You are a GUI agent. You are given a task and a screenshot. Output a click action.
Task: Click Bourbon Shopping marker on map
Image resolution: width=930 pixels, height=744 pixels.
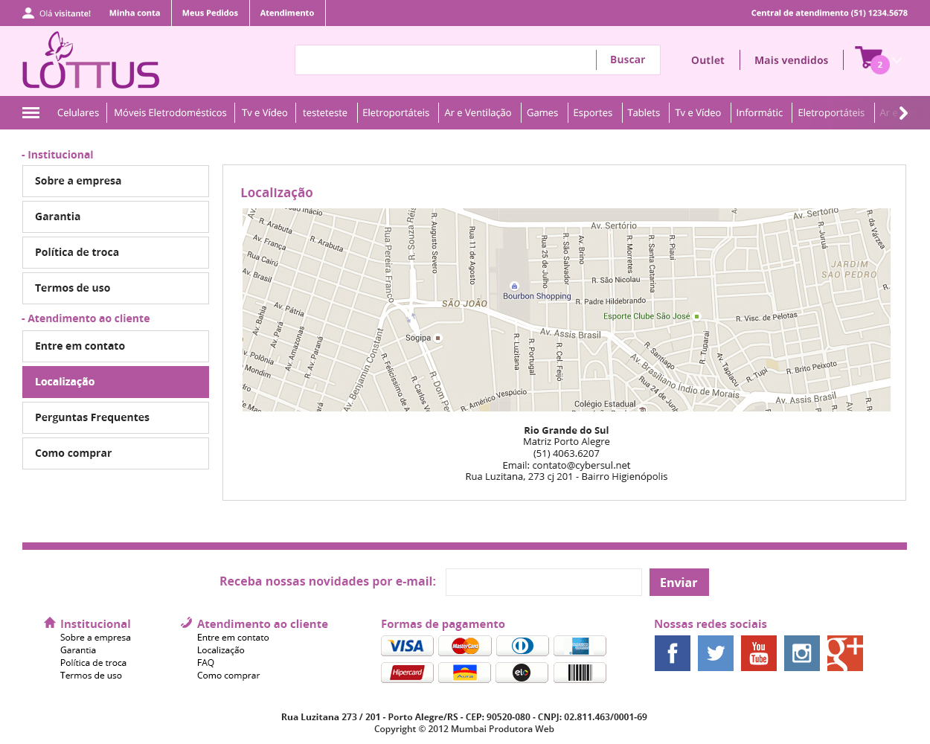tap(514, 286)
